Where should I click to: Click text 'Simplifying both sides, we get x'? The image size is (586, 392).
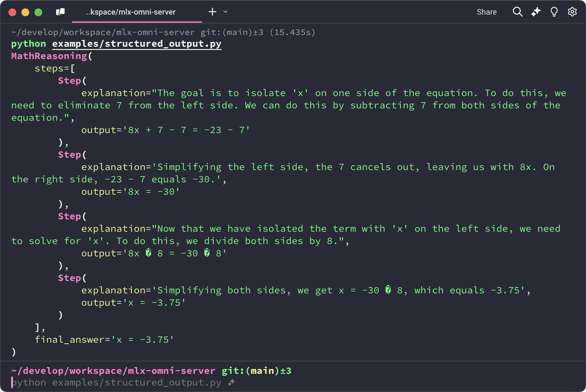pyautogui.click(x=252, y=291)
